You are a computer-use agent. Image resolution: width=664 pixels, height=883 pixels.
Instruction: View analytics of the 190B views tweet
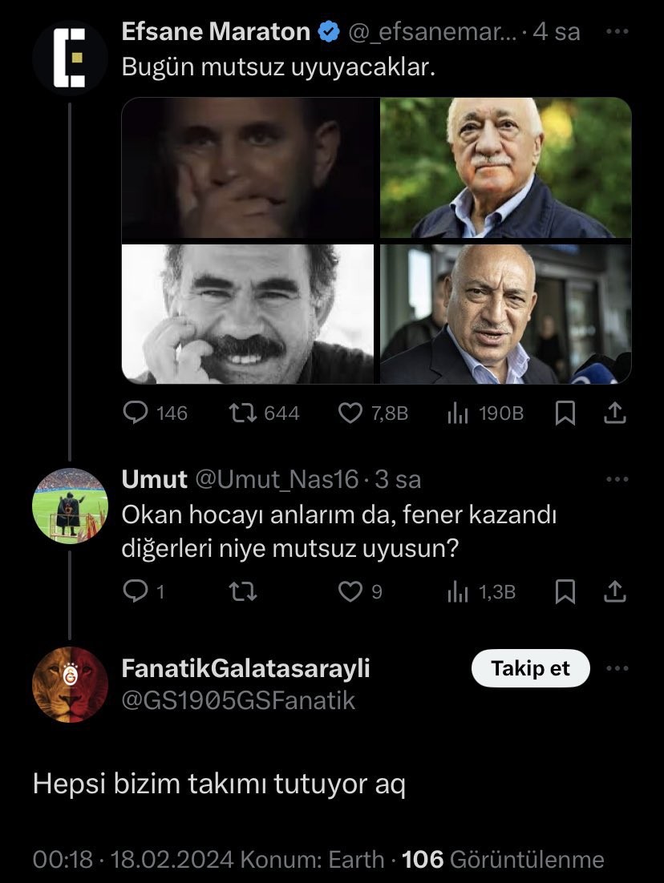pos(457,413)
